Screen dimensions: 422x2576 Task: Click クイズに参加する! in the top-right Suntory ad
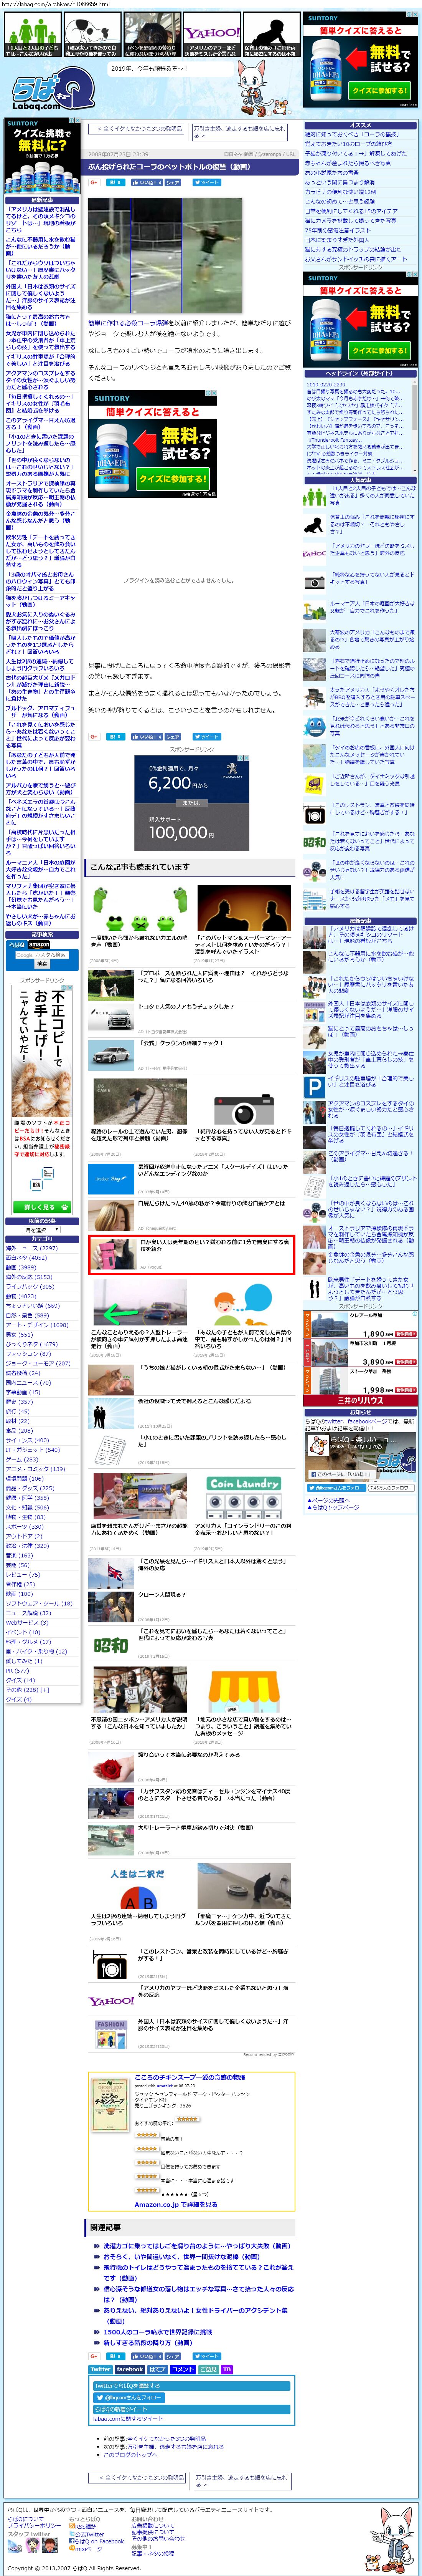(x=380, y=90)
